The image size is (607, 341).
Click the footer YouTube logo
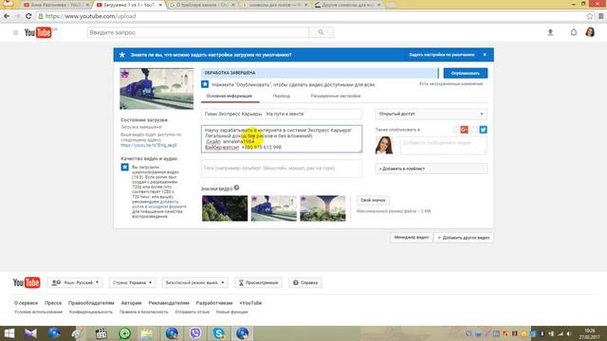[x=27, y=282]
